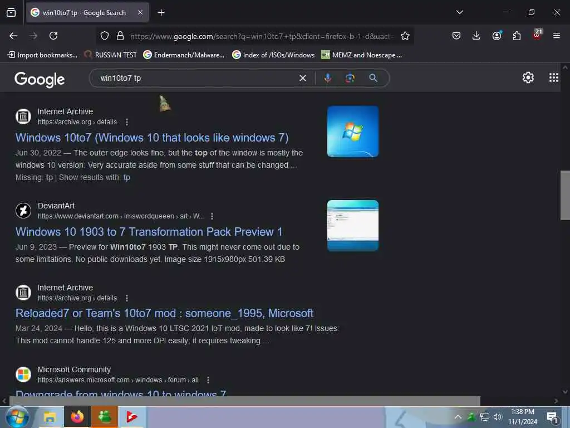Image resolution: width=570 pixels, height=428 pixels.
Task: Open Google quick settings gear
Action: [x=528, y=77]
